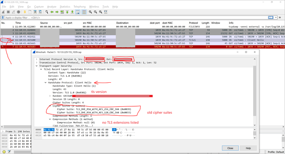
Task: Click the display filter bookmark icon
Action: [x=3, y=17]
